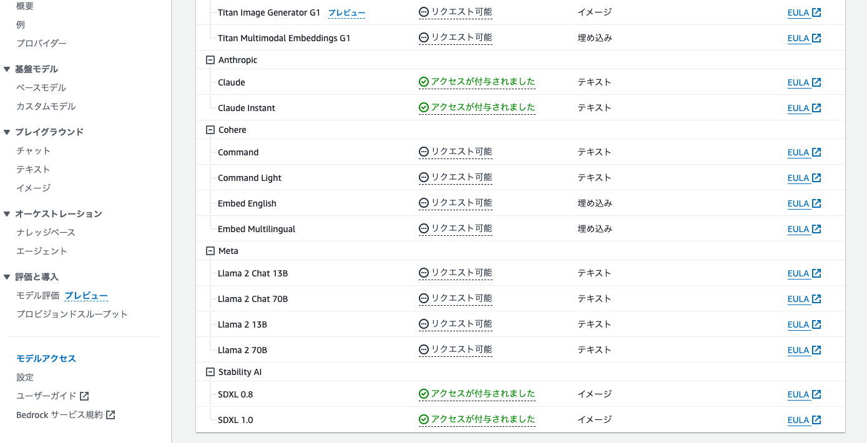Open the EULA external link icon for Llama 2 70B
The height and width of the screenshot is (443, 867).
click(816, 350)
